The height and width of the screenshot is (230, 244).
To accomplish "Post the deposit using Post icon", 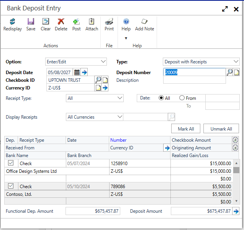I will 76,22.
